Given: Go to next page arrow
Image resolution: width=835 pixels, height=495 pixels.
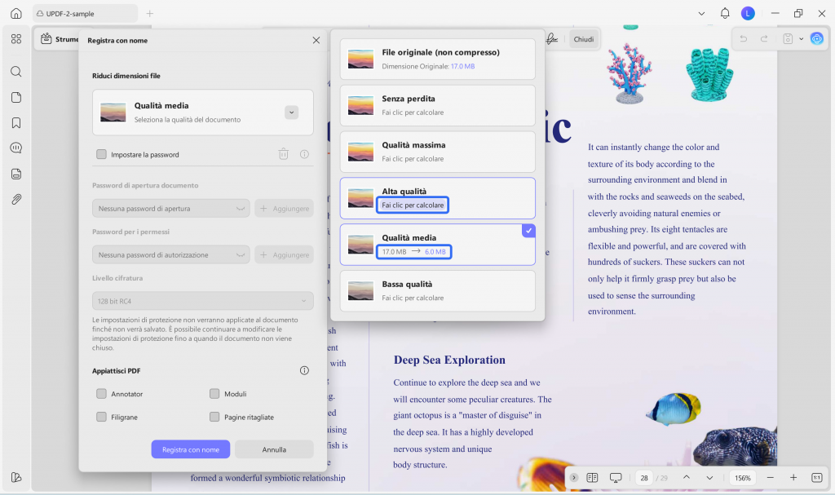Looking at the screenshot, I should coord(709,477).
